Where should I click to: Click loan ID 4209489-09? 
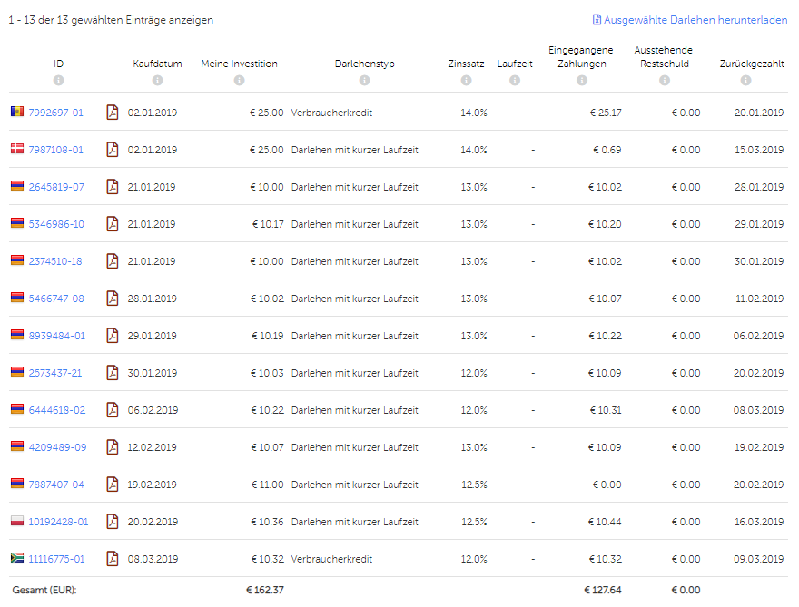coord(57,447)
